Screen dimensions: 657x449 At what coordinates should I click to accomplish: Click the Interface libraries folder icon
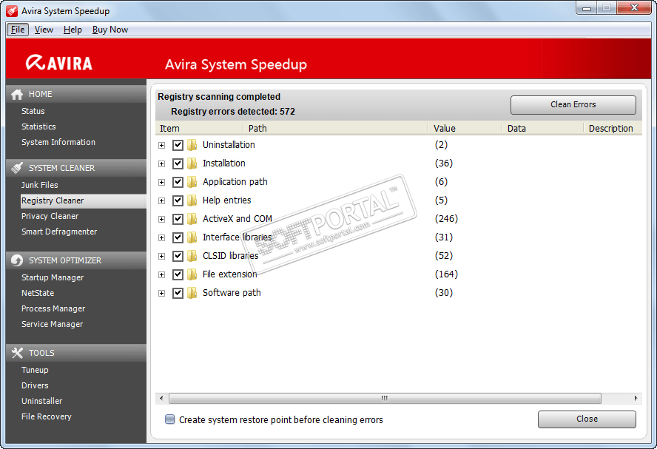192,237
